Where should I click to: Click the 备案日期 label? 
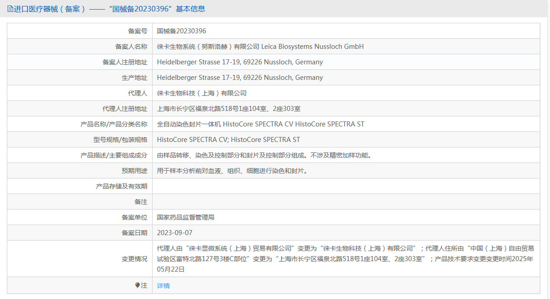(x=134, y=233)
